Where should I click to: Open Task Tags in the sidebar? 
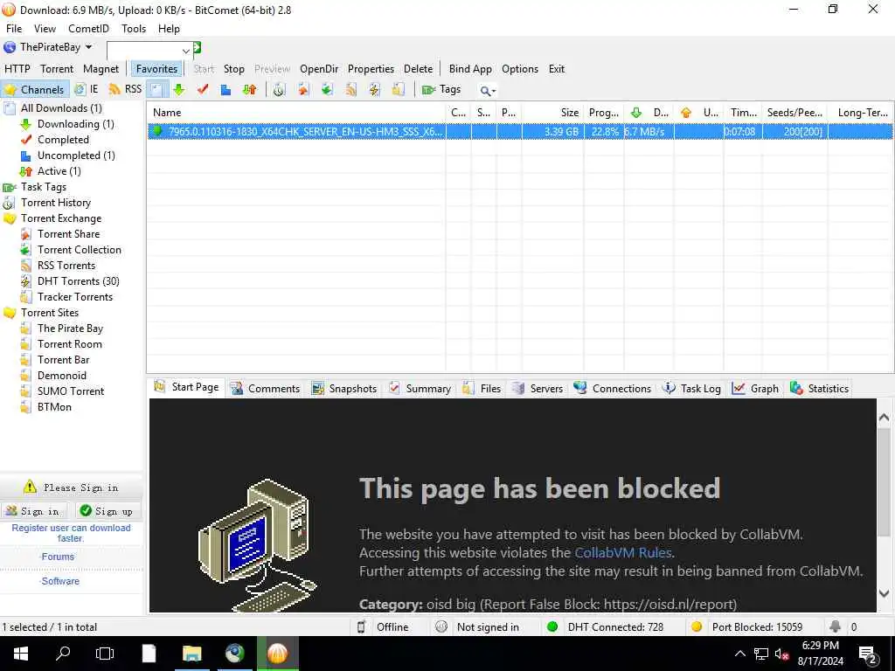pyautogui.click(x=44, y=187)
